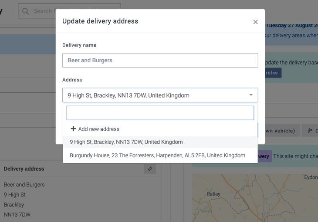Select Burgundy House, Harpenden address option
This screenshot has height=222, width=318.
click(157, 155)
